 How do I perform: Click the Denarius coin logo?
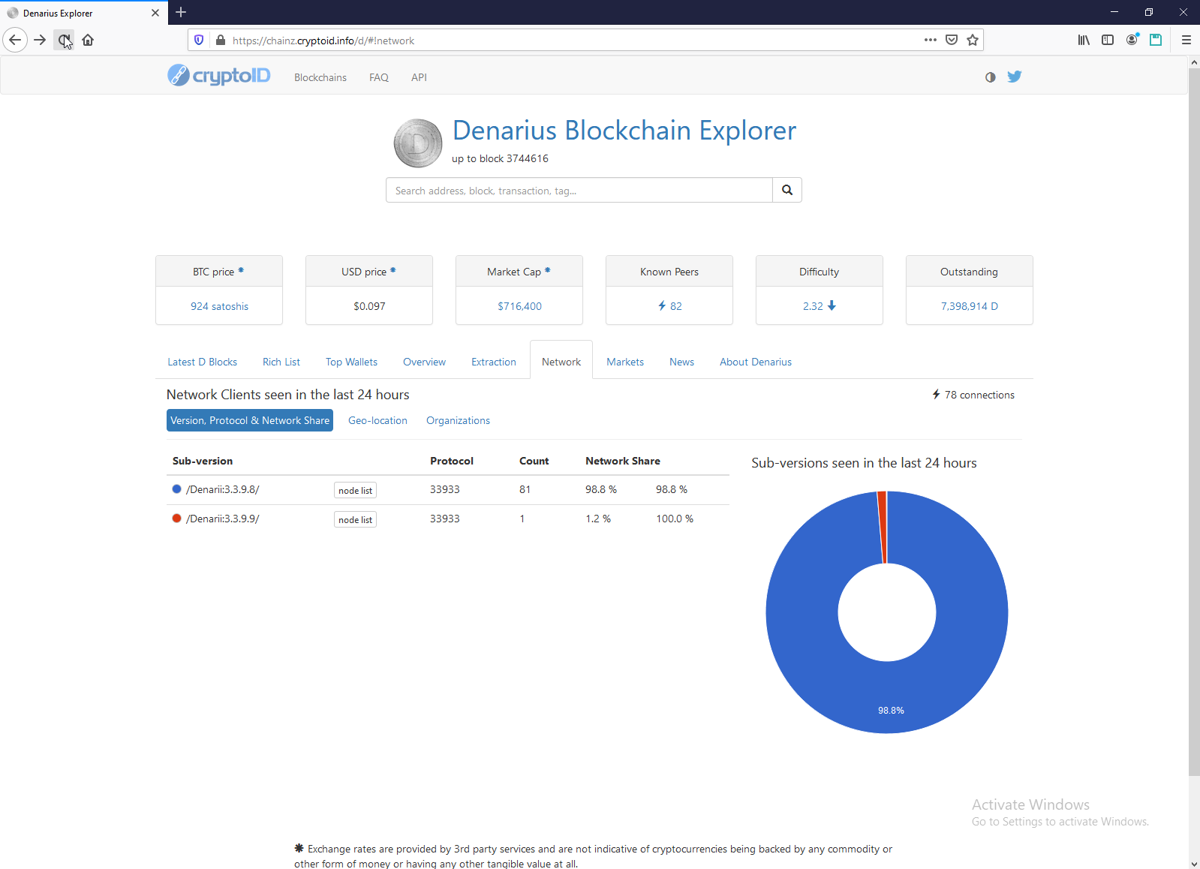pos(418,143)
